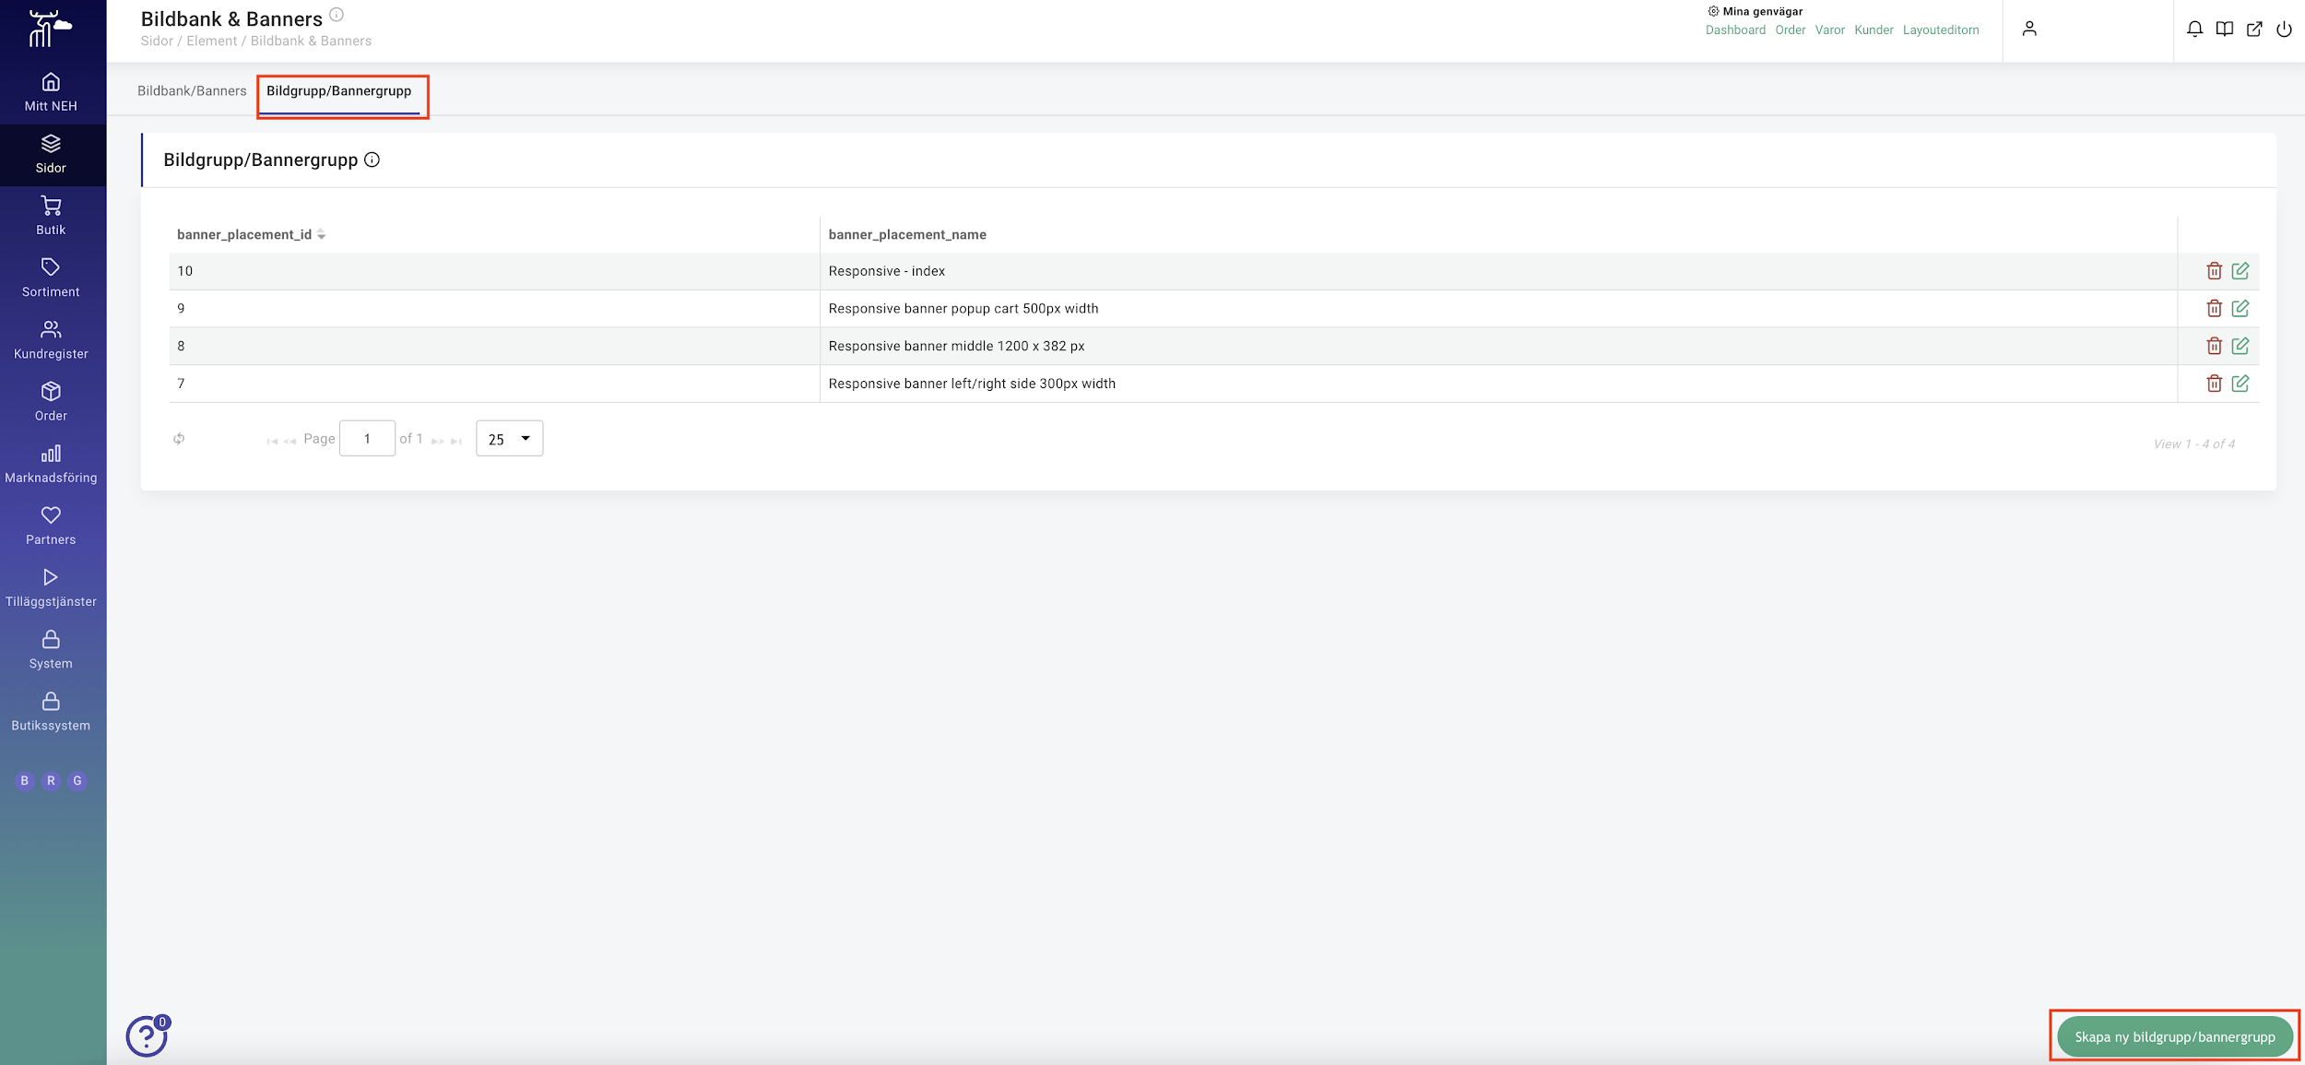Click id cell showing 10
The image size is (2305, 1065).
pyautogui.click(x=494, y=271)
